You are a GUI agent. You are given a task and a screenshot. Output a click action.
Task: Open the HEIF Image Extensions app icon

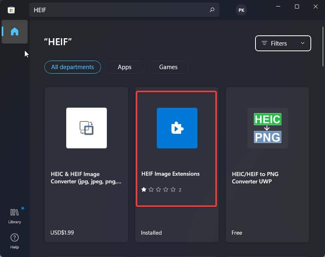[x=177, y=128]
